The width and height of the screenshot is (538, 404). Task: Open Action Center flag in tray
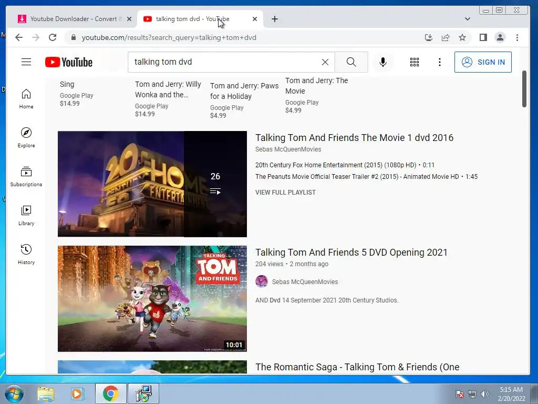(x=460, y=394)
